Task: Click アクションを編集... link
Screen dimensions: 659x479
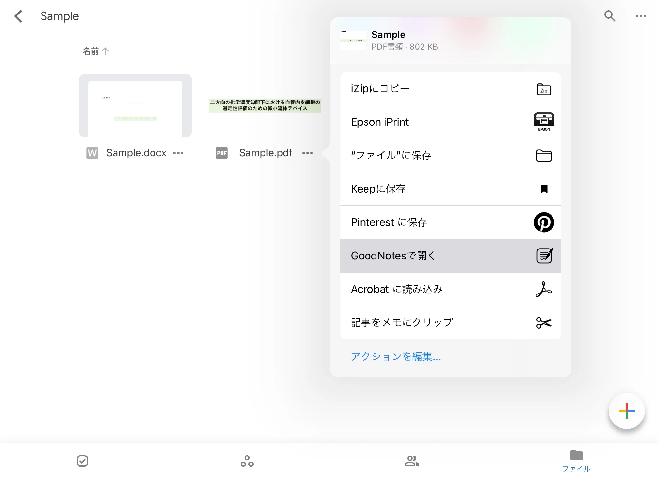Action: pos(396,357)
